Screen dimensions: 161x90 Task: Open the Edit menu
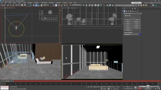click(x=6, y=3)
